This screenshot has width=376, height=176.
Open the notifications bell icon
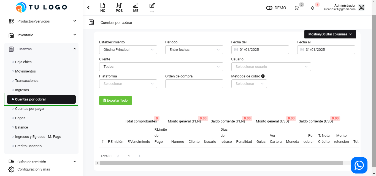(312, 8)
